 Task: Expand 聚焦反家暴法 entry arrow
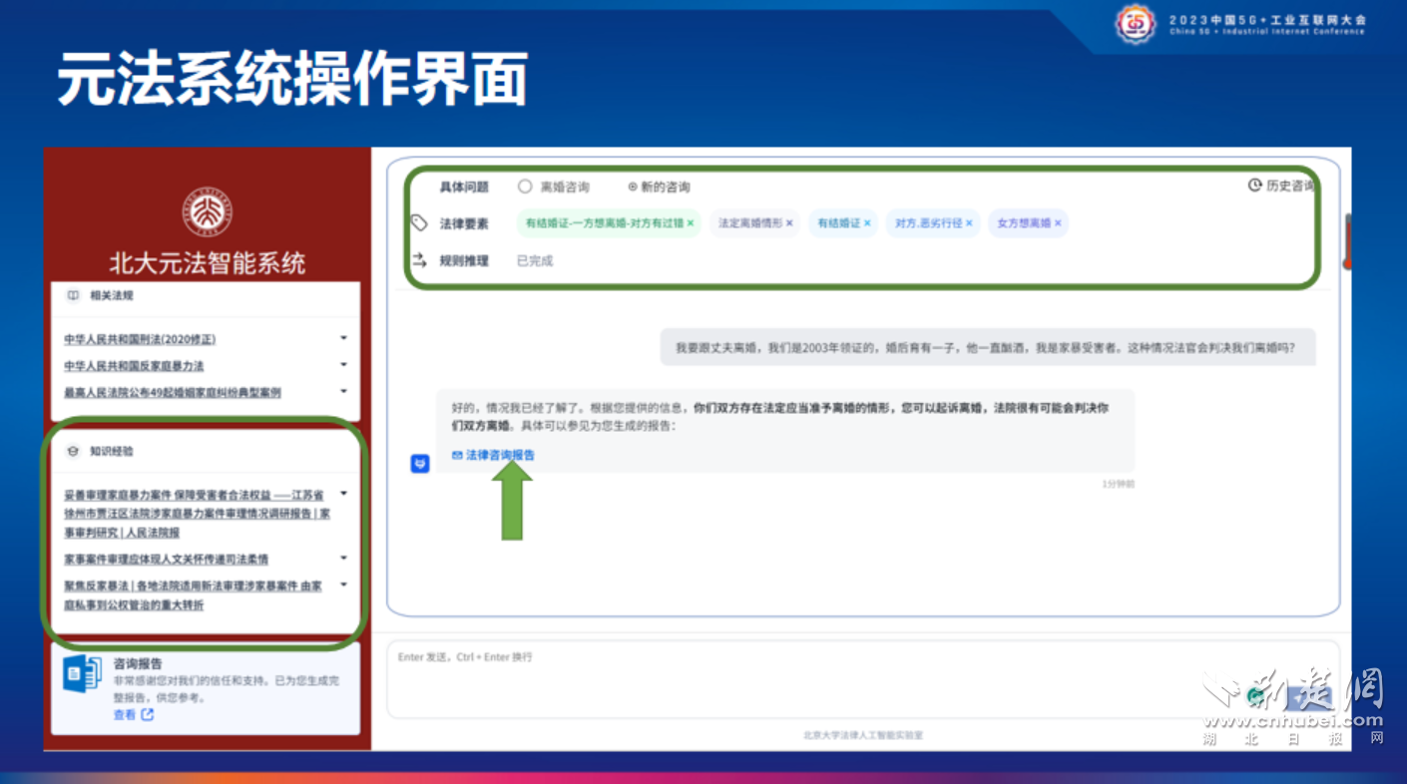click(x=344, y=586)
